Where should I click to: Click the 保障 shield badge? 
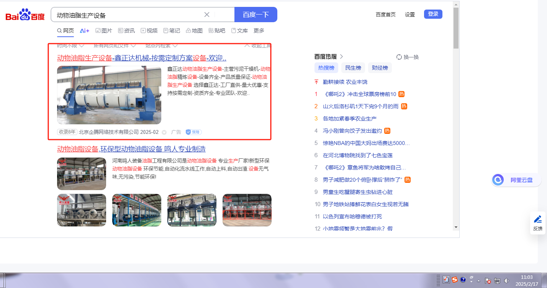pyautogui.click(x=193, y=132)
